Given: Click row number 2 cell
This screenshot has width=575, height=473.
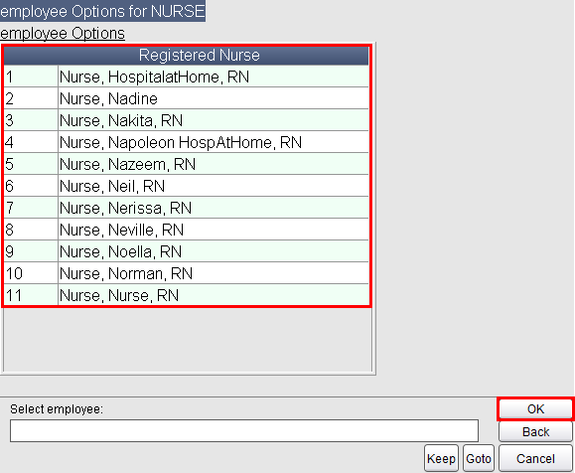Looking at the screenshot, I should pyautogui.click(x=31, y=98).
